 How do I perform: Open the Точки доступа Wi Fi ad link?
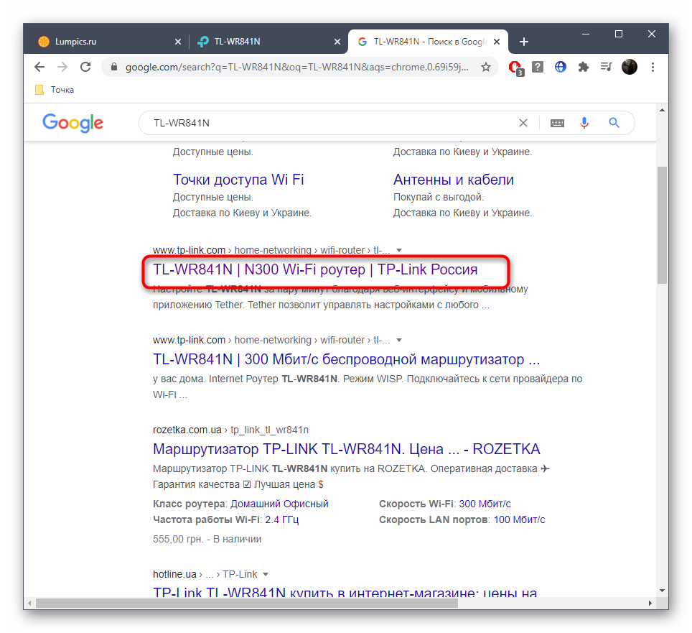[238, 180]
